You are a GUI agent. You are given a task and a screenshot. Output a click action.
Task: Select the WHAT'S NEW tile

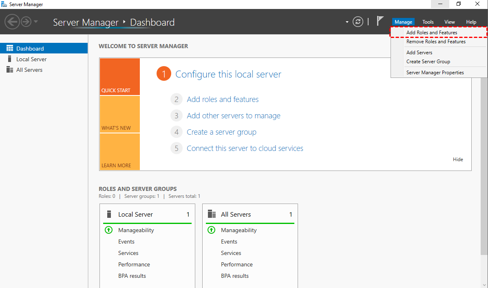point(119,115)
